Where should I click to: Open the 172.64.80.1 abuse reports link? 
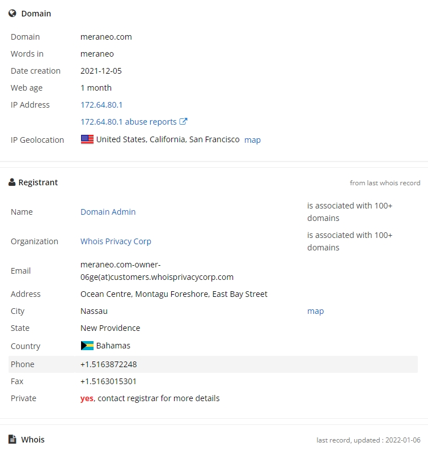(128, 122)
